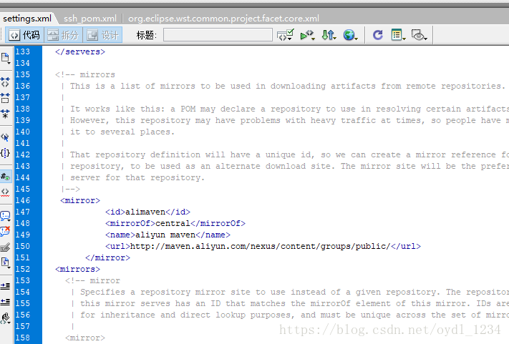The width and height of the screenshot is (509, 344).
Task: Open the File Management arrows menu
Action: 329,35
